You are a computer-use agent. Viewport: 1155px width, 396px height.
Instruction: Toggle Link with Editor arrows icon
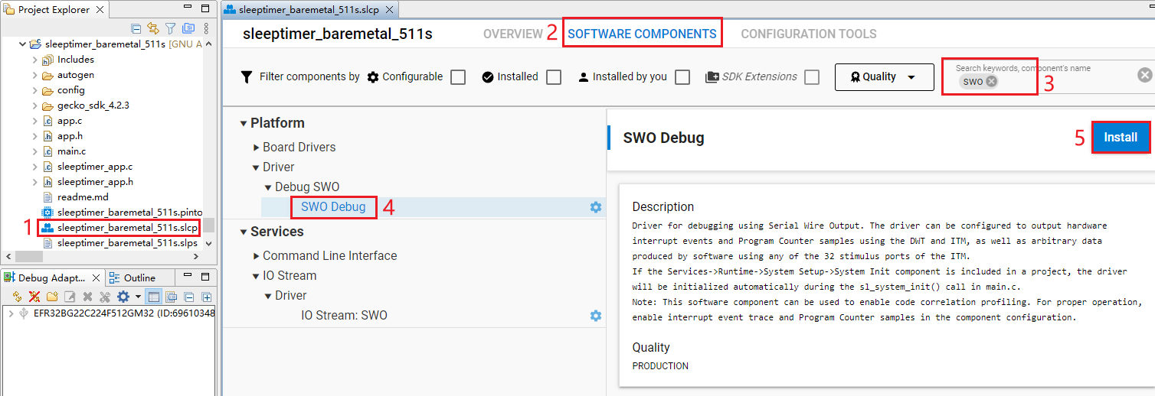coord(153,29)
